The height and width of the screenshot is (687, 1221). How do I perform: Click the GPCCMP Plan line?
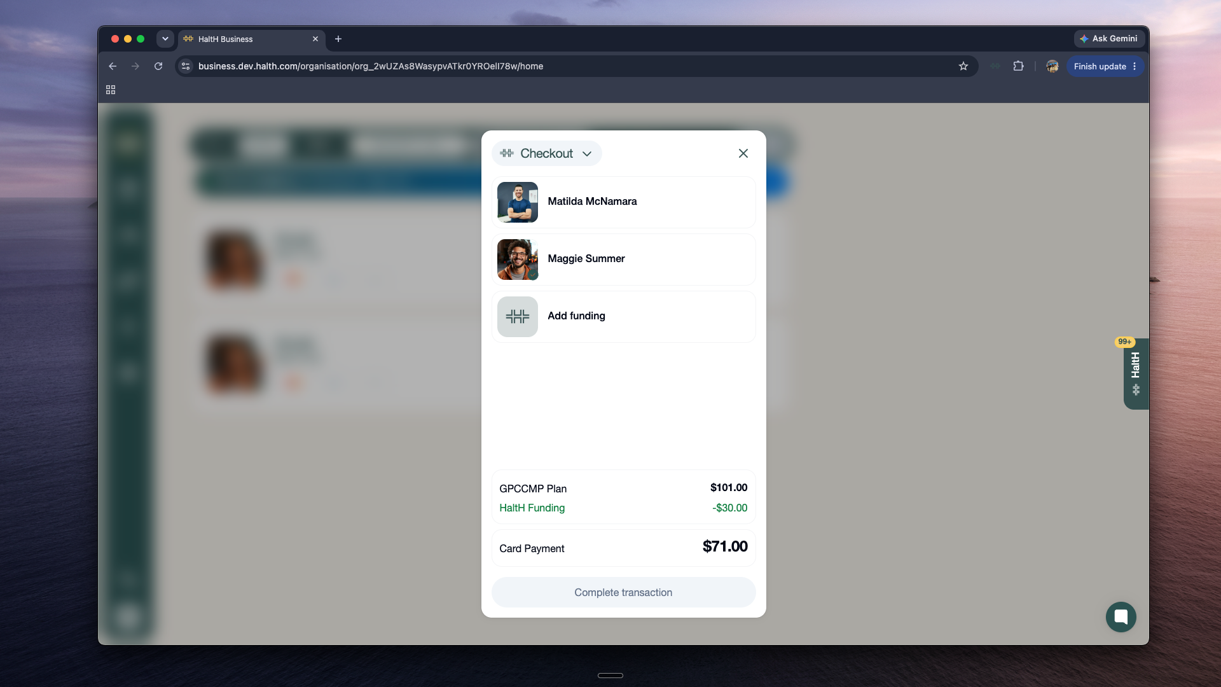(533, 489)
